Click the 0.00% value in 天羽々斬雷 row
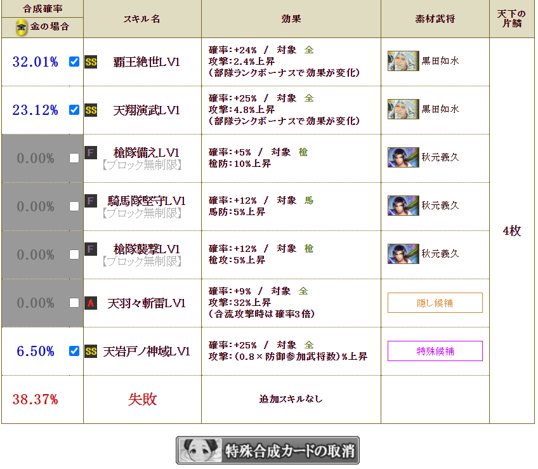Screen dimensions: 538x469 pos(36,303)
